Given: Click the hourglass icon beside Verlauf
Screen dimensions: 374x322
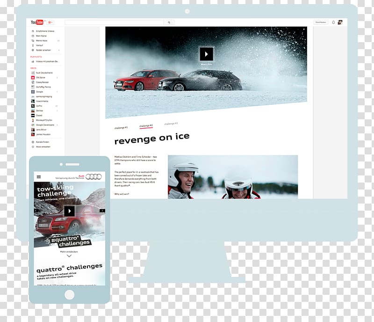Looking at the screenshot, I should click(x=33, y=45).
